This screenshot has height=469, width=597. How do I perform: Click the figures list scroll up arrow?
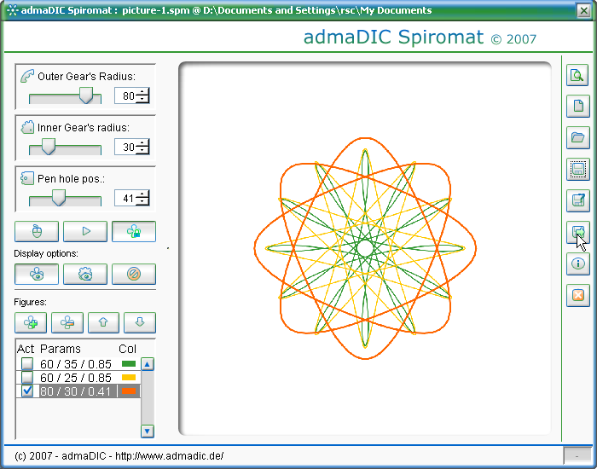(148, 364)
